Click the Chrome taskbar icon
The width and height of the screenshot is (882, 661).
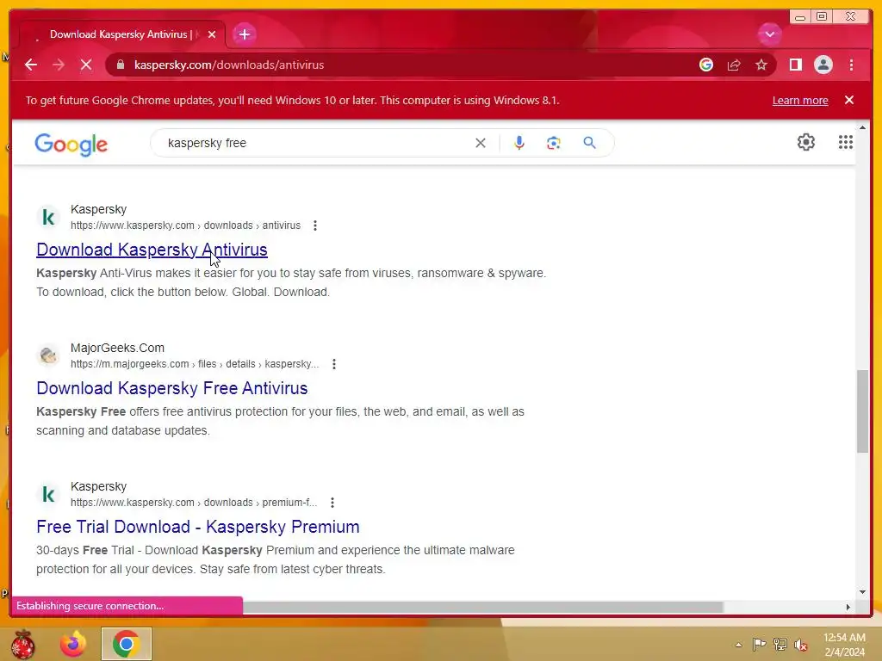pos(126,644)
